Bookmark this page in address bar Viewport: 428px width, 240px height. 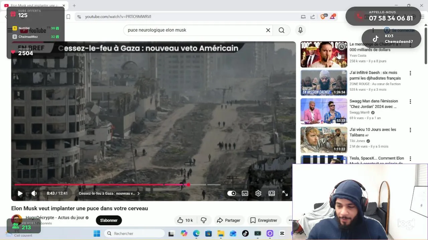coord(68,17)
